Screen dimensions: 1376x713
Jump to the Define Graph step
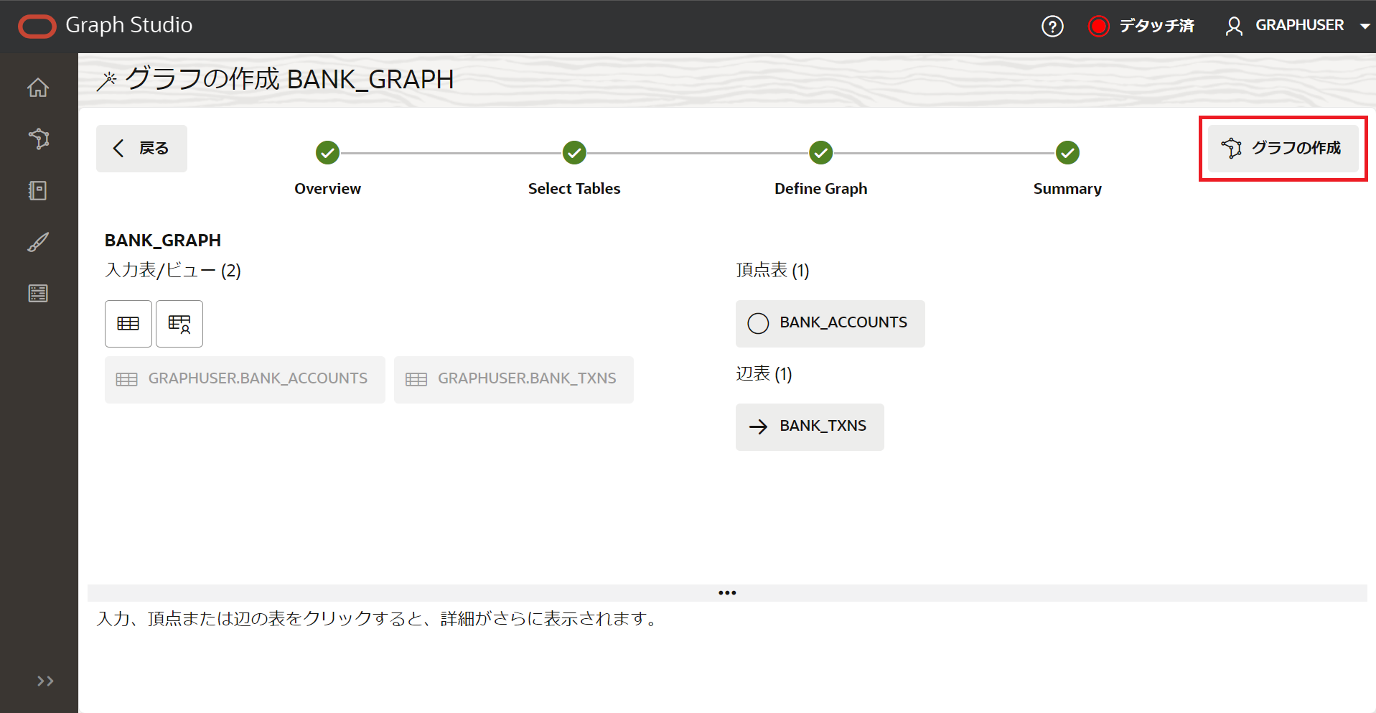pos(820,153)
